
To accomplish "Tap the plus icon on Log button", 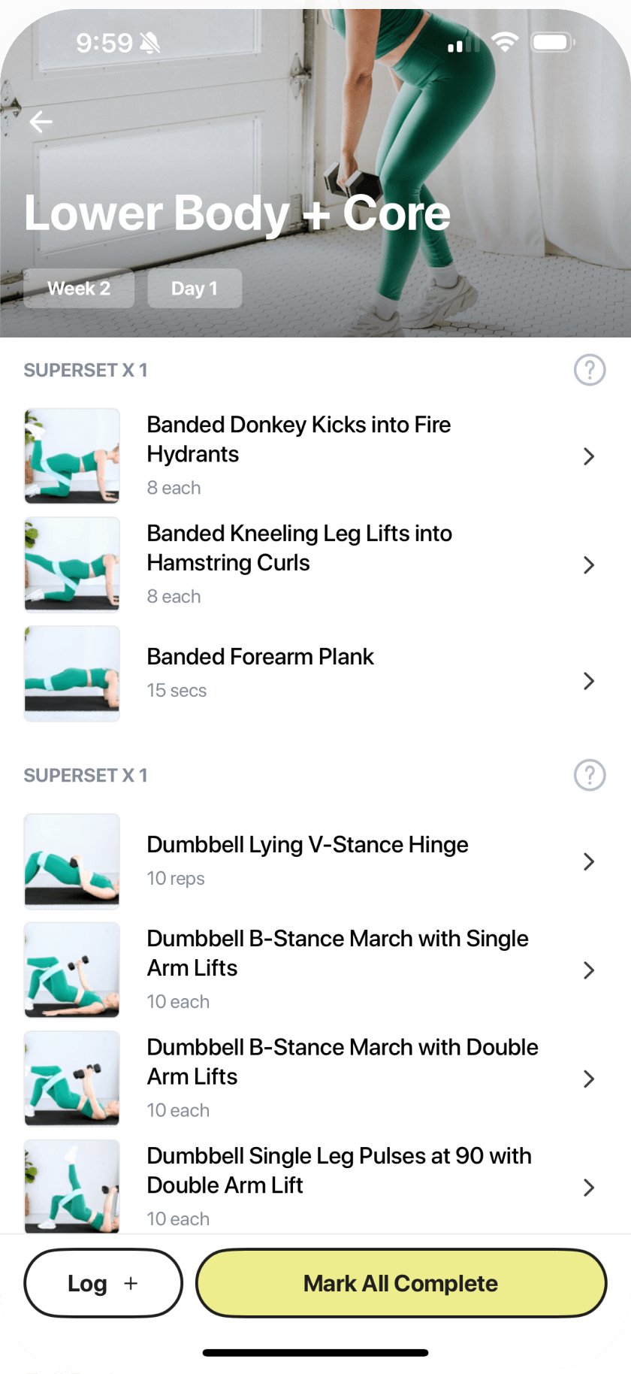I will pos(131,1283).
